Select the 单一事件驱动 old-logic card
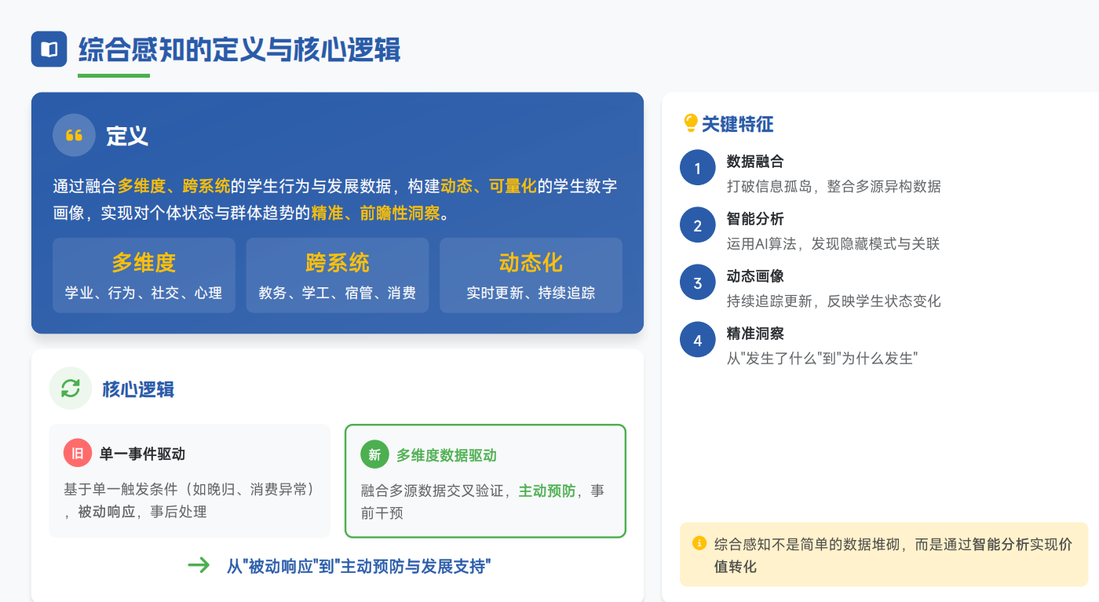The image size is (1099, 602). click(x=189, y=480)
